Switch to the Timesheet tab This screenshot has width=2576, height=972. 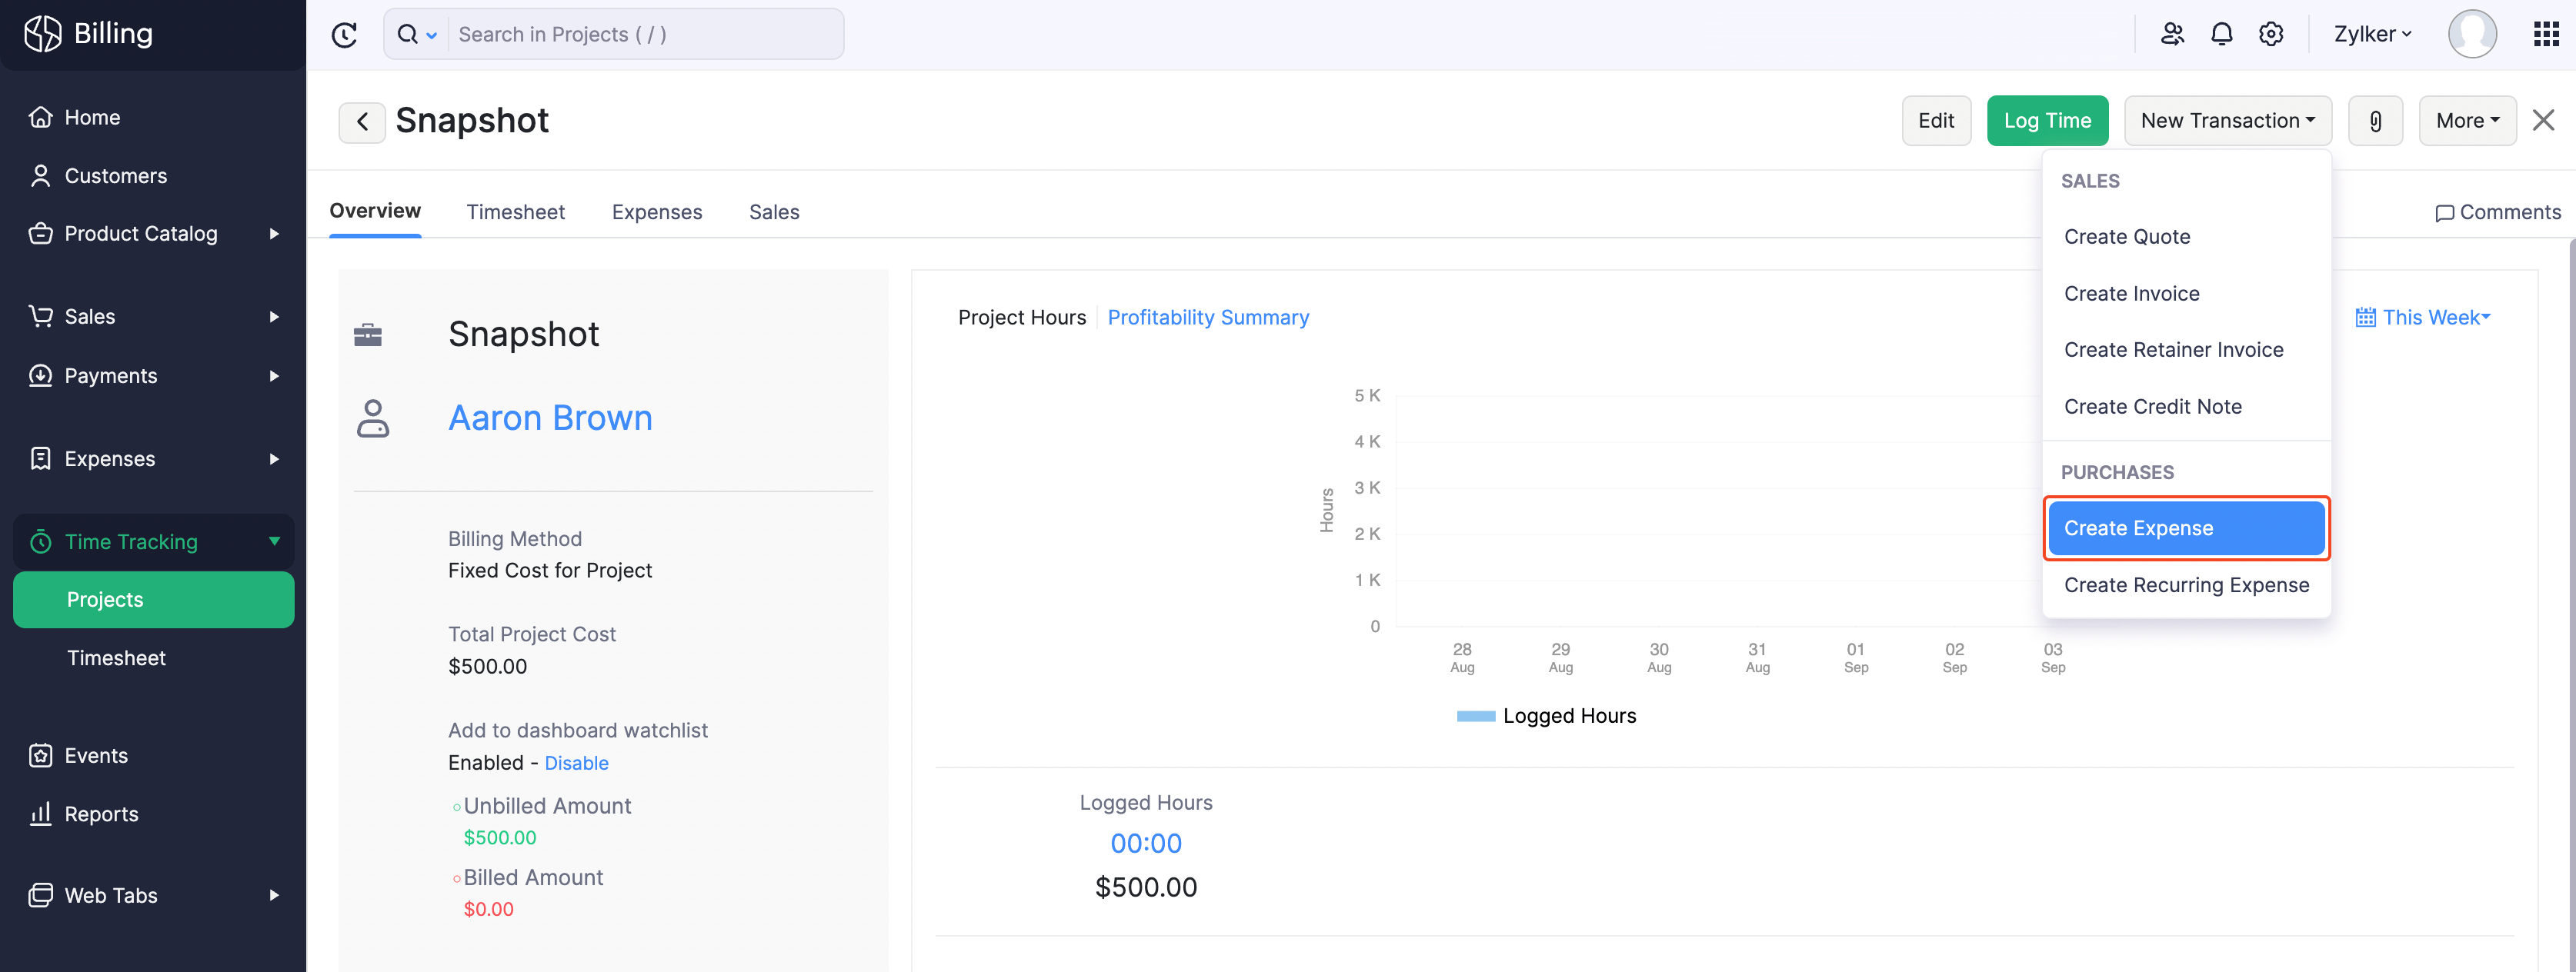(515, 211)
